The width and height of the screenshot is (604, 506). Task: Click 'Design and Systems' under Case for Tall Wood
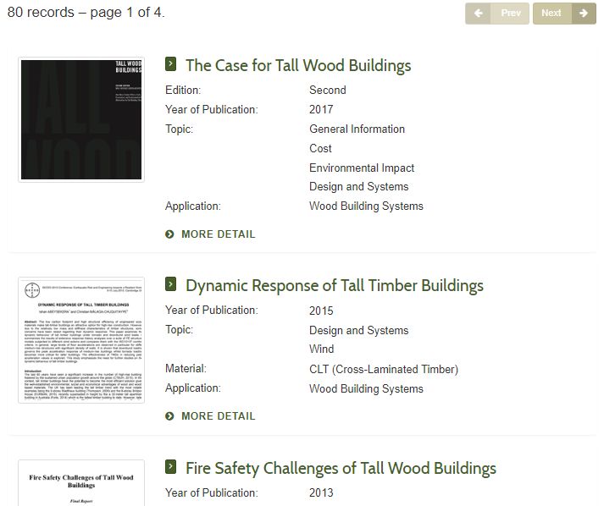(358, 187)
